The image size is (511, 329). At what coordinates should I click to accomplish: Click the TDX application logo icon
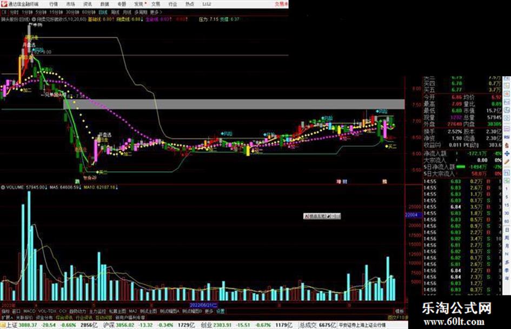(x=4, y=4)
